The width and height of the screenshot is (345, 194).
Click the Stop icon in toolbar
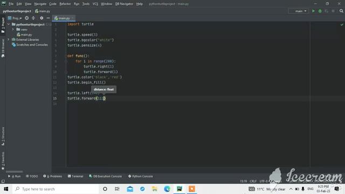click(x=333, y=11)
